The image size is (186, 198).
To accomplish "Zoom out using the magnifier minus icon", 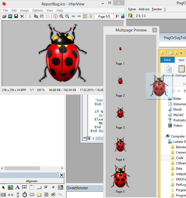I will 67,16.
